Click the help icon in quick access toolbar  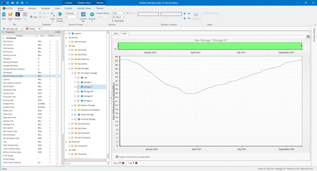pos(22,3)
